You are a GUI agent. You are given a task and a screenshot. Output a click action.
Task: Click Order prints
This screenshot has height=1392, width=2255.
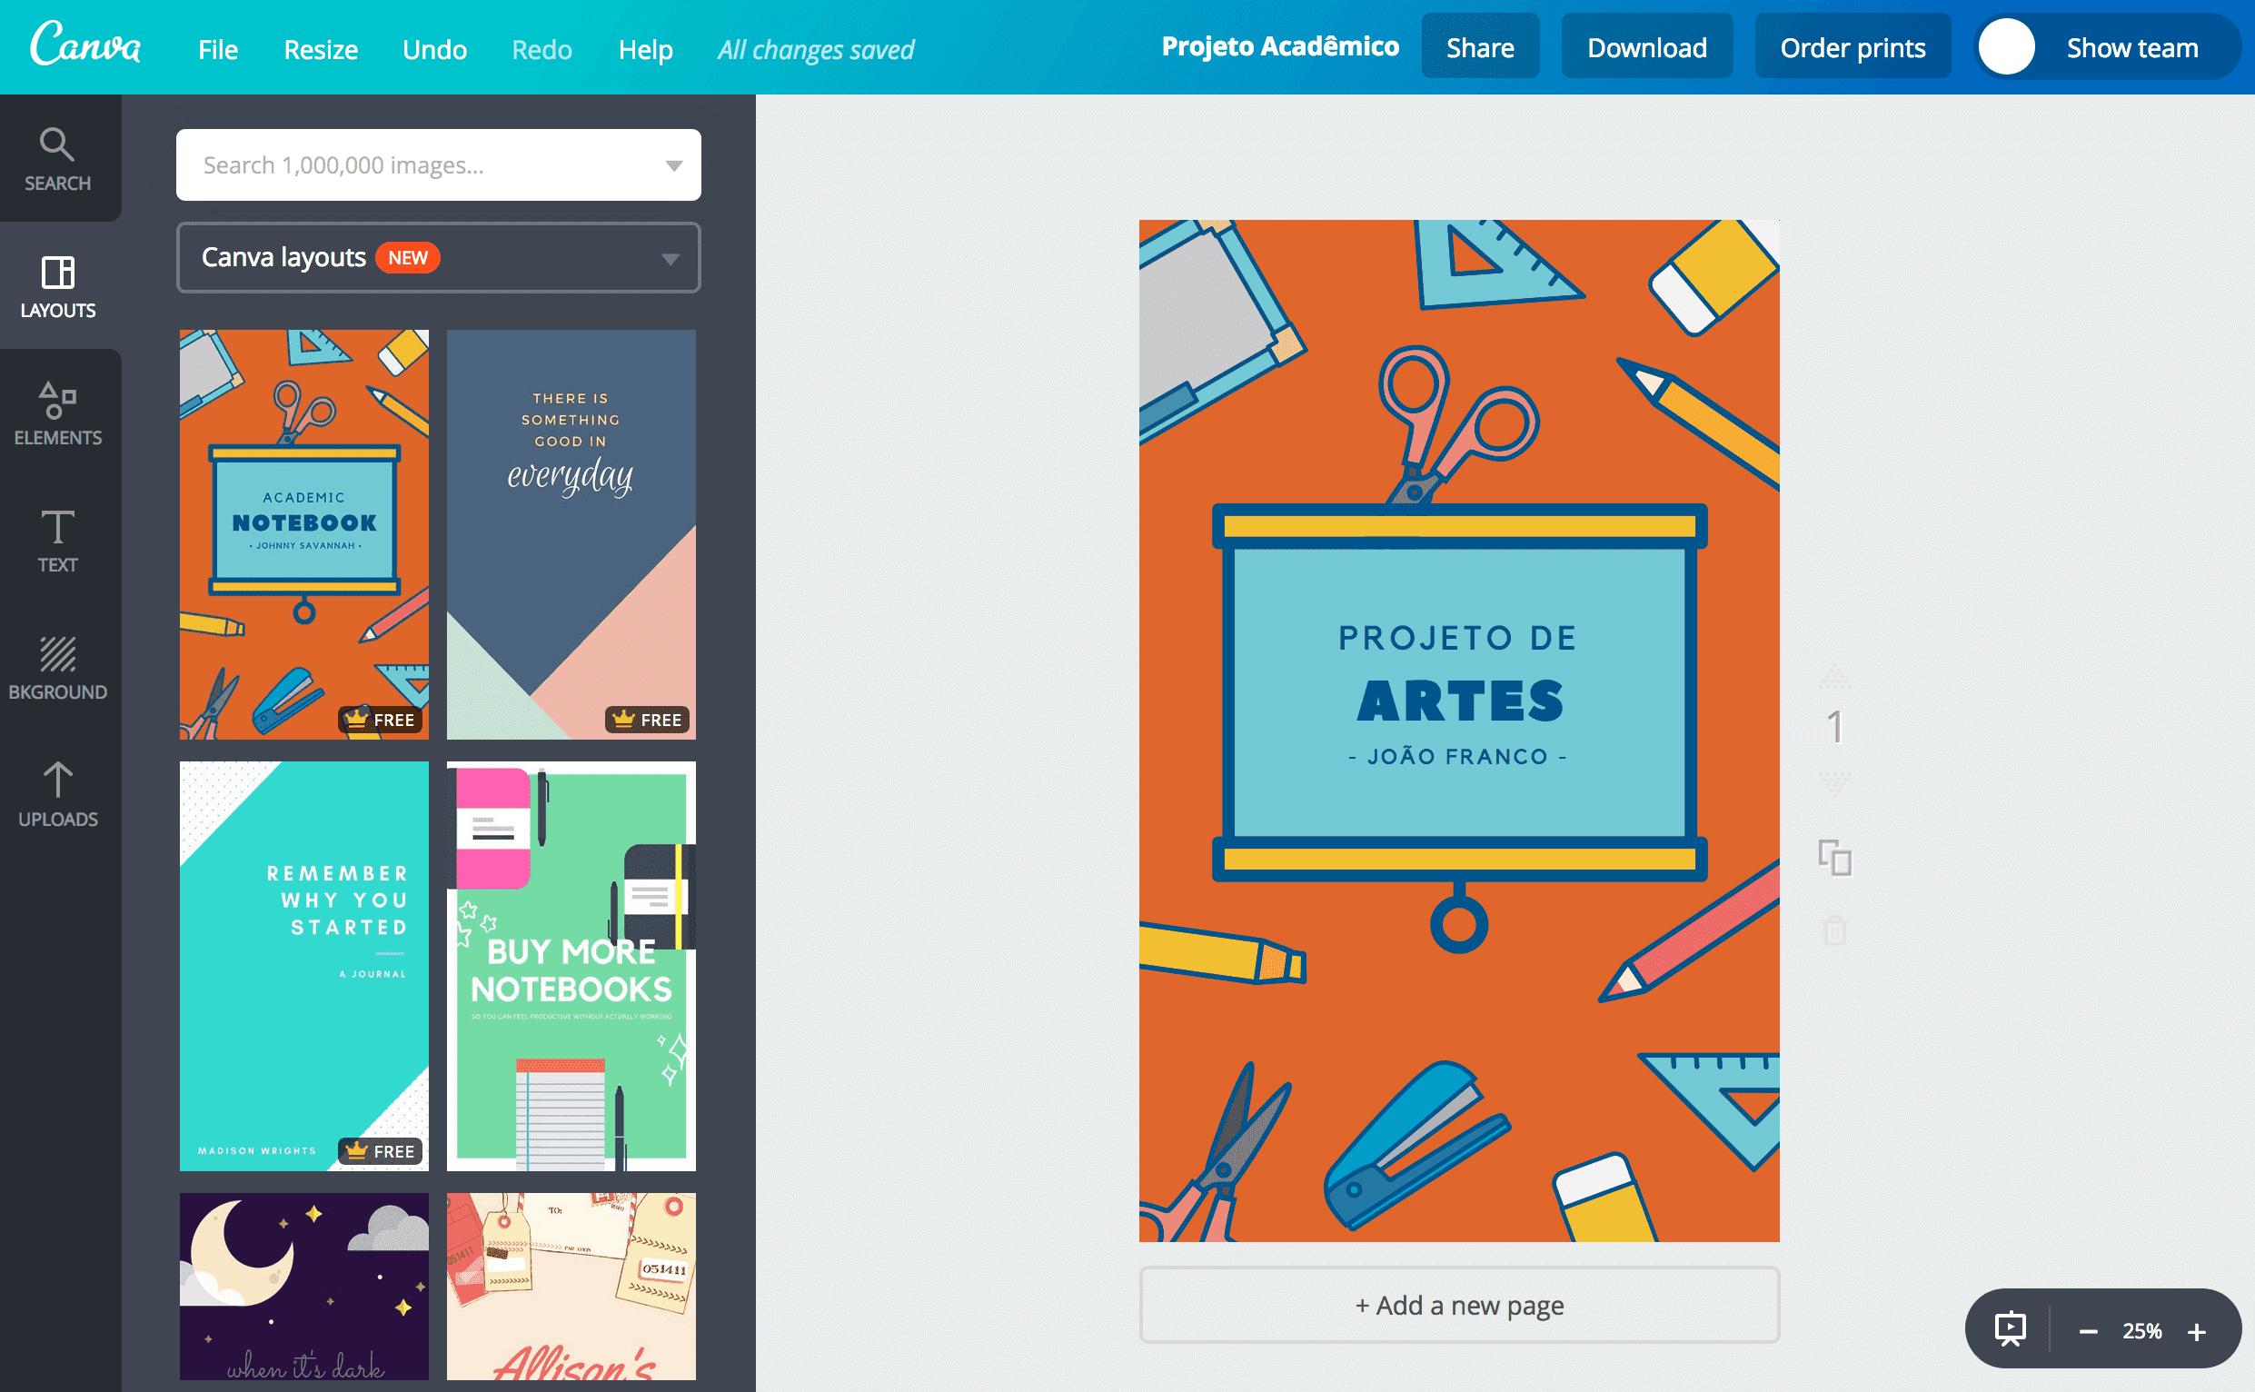click(x=1853, y=47)
